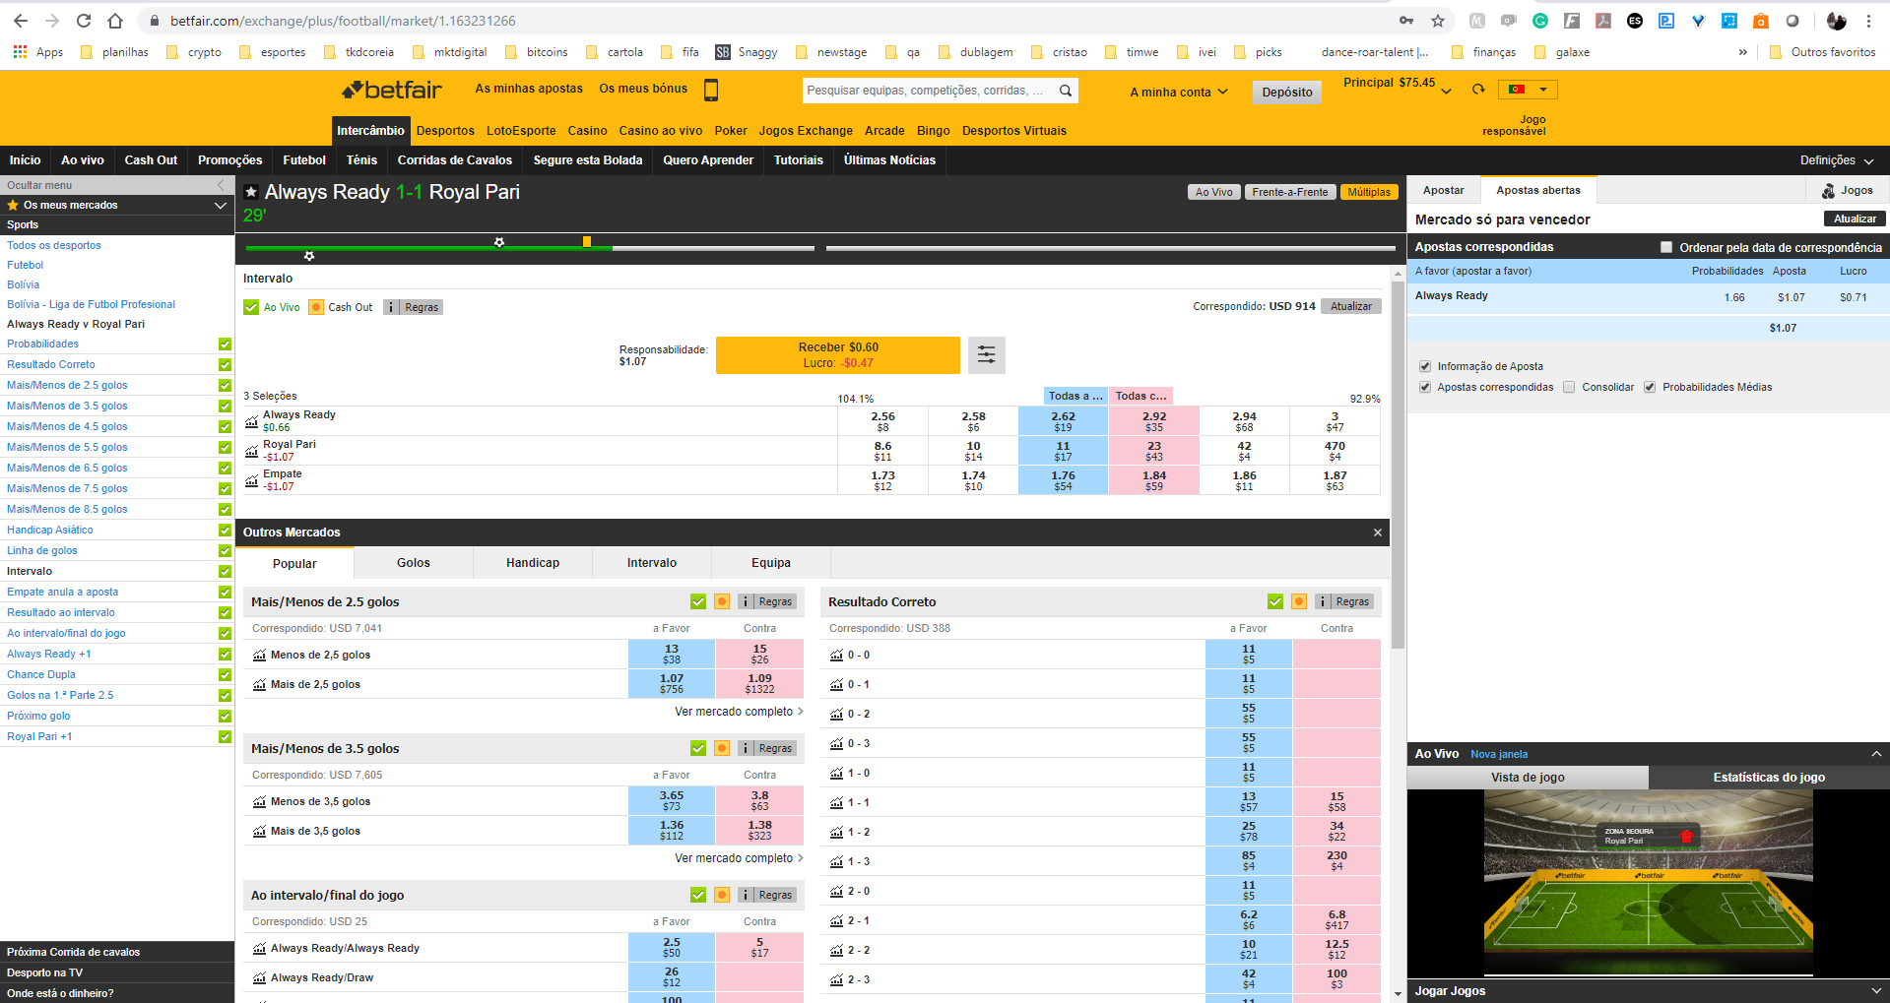Open Chrome menu three dots

pyautogui.click(x=1868, y=21)
